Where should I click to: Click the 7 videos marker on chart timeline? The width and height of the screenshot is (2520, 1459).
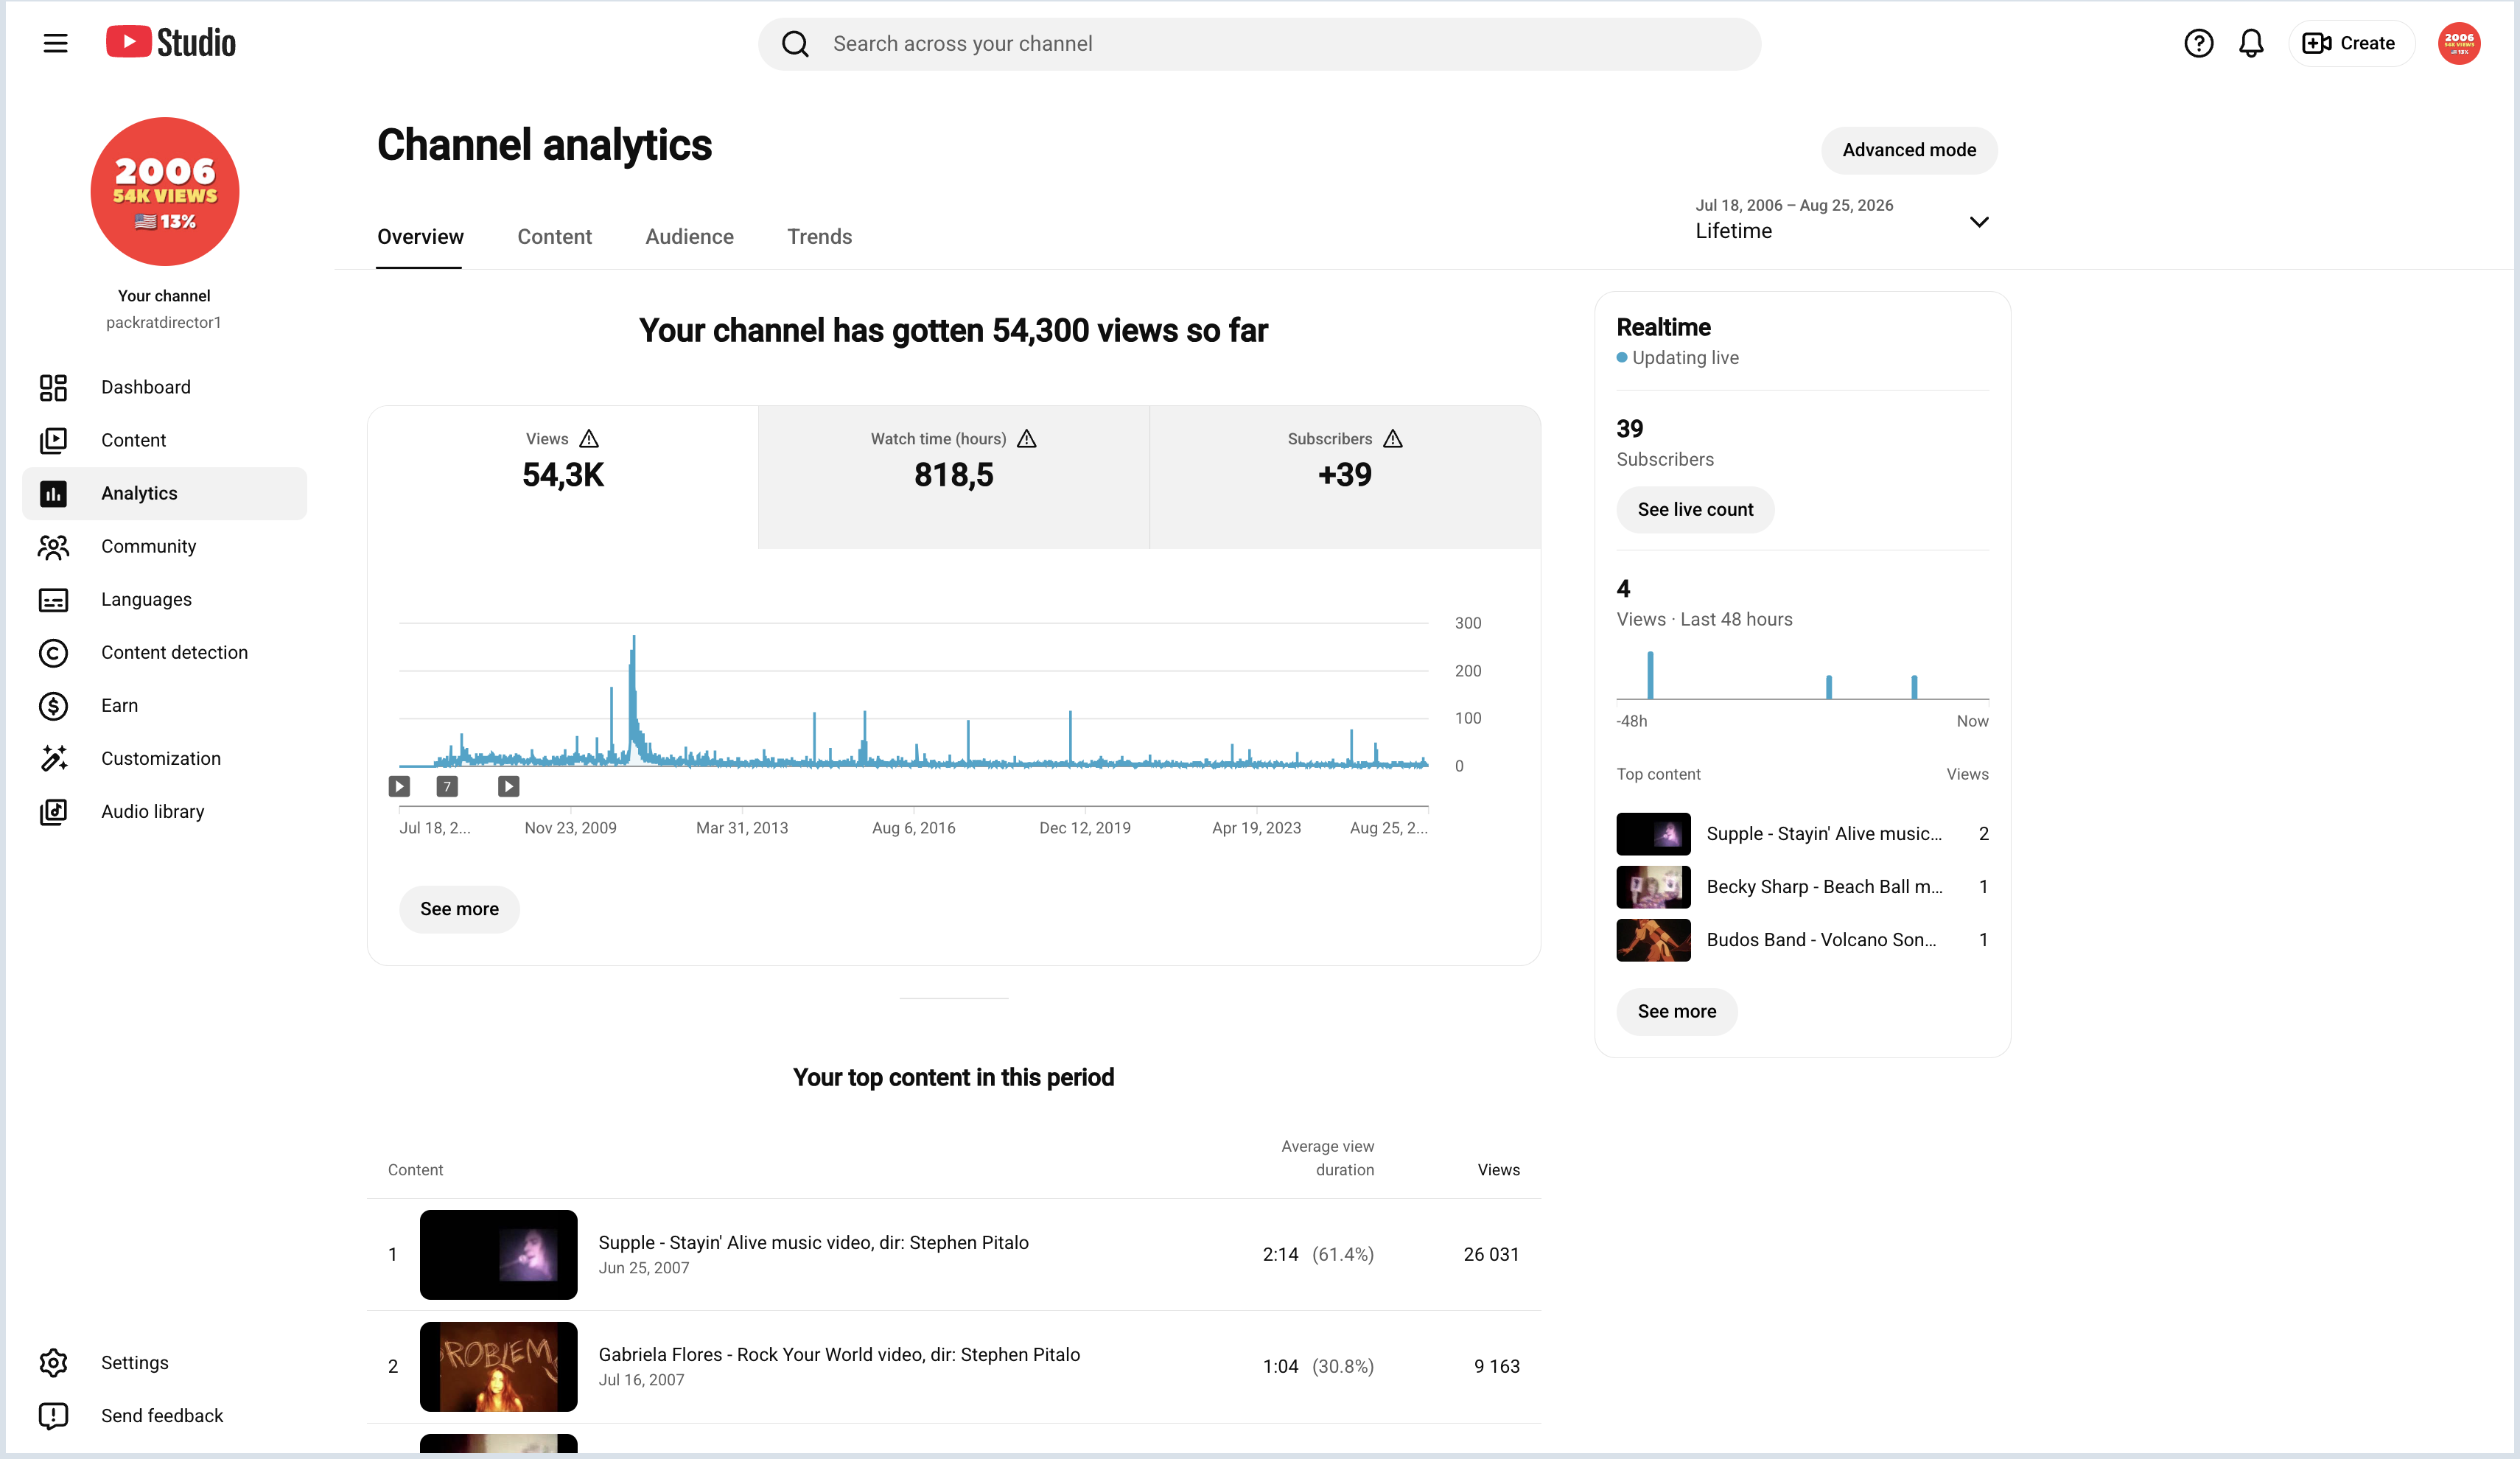click(447, 787)
